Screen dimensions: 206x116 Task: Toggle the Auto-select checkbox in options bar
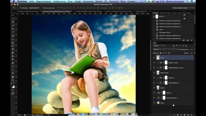click(20, 8)
